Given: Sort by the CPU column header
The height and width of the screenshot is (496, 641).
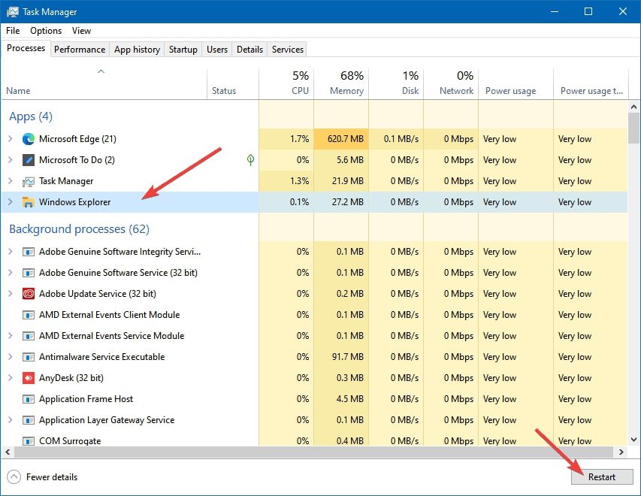Looking at the screenshot, I should coord(286,84).
